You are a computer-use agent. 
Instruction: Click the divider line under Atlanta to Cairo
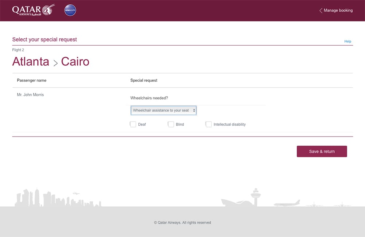[182, 72]
